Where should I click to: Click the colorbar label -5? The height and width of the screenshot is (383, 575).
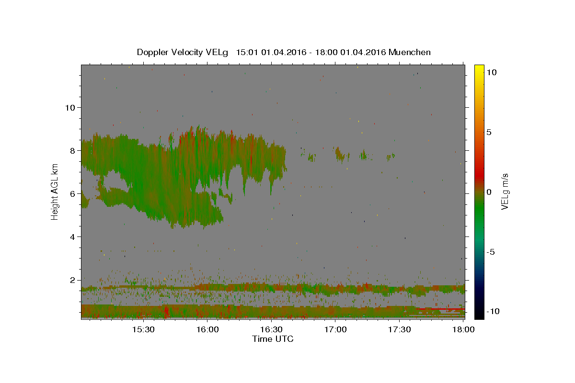point(490,252)
